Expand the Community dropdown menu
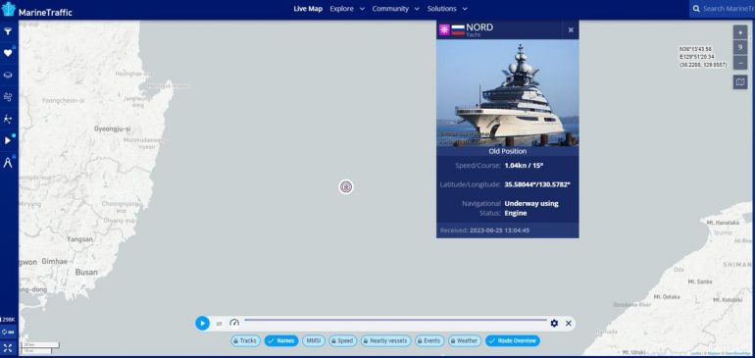 [395, 9]
